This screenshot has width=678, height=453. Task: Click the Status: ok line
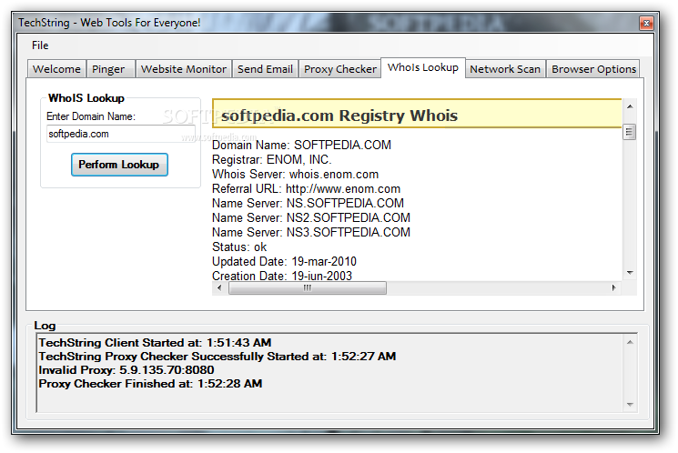239,247
